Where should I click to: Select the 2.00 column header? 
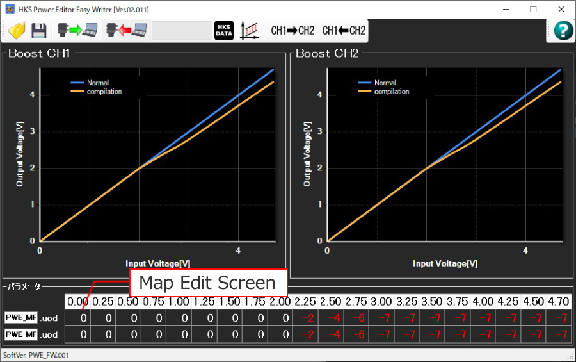point(280,302)
